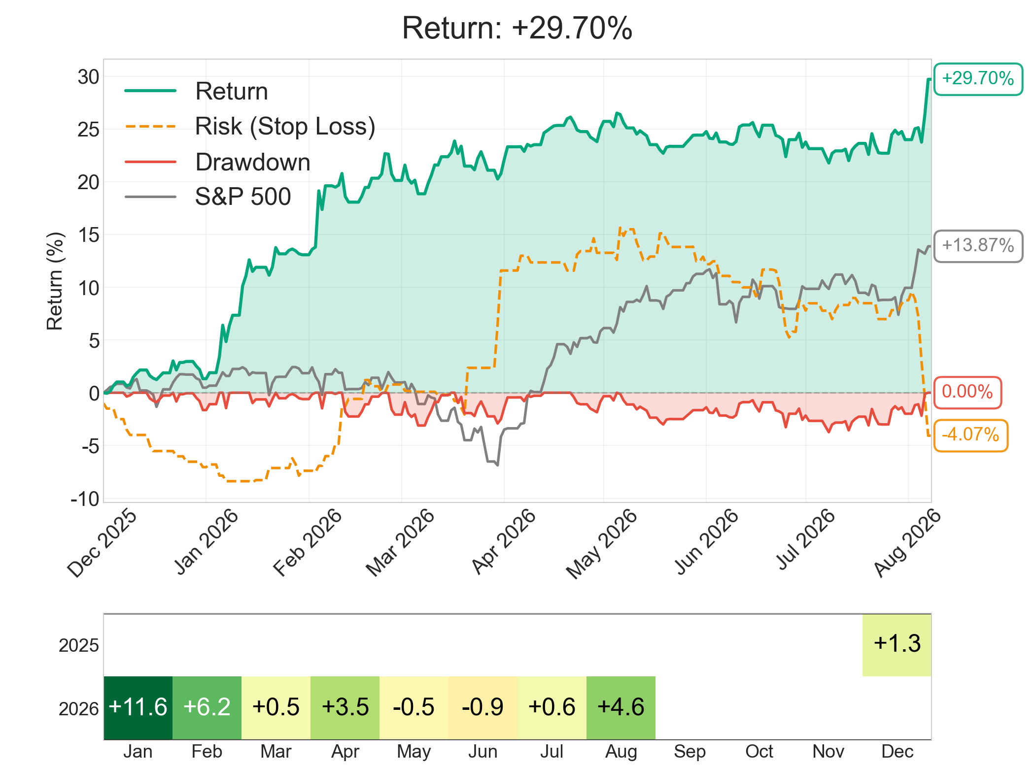
Task: Click the +29.70% end-of-line label
Action: tap(978, 79)
